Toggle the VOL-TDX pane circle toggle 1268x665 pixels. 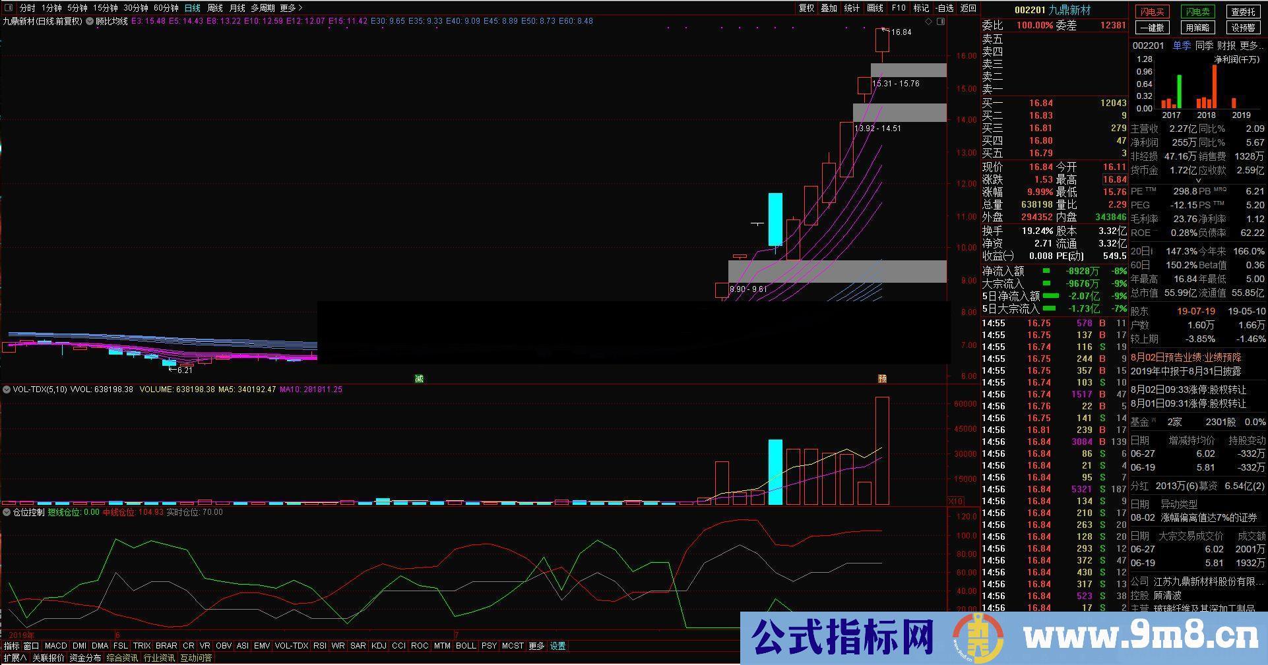[7, 389]
